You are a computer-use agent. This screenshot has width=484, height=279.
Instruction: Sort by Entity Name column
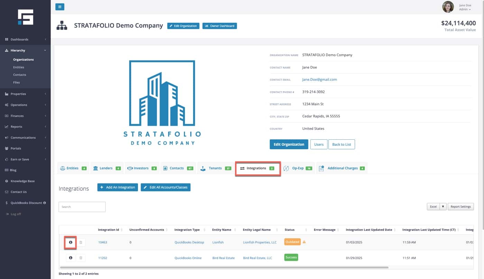(224, 230)
